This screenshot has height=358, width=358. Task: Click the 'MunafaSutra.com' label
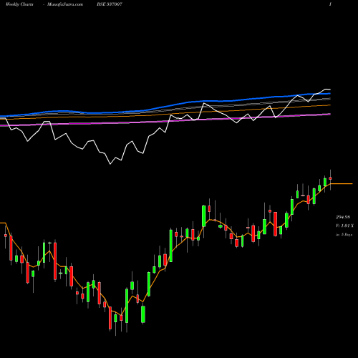[65, 4]
